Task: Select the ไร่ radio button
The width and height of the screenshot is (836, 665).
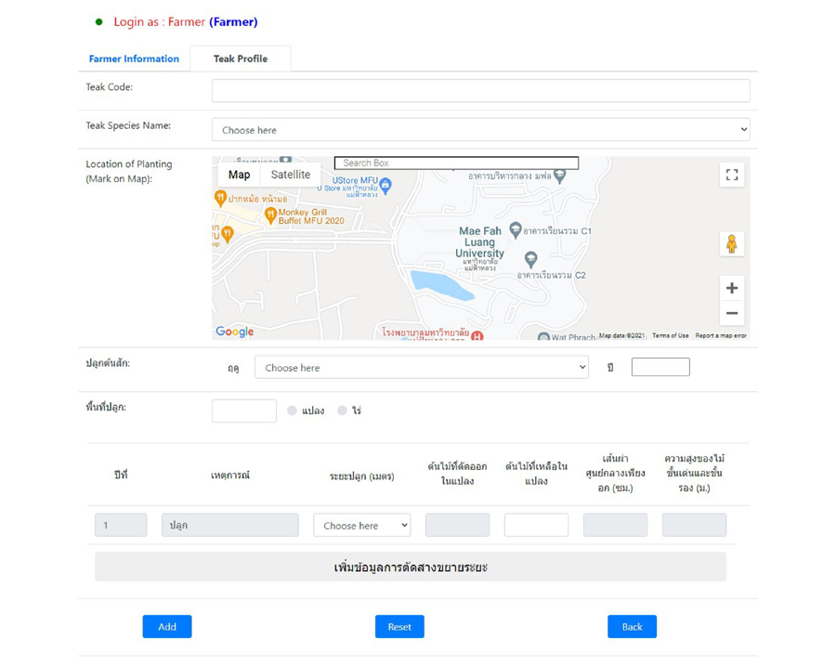Action: click(342, 411)
